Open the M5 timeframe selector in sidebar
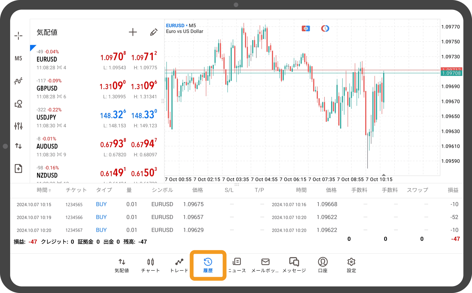The width and height of the screenshot is (472, 293). point(18,58)
